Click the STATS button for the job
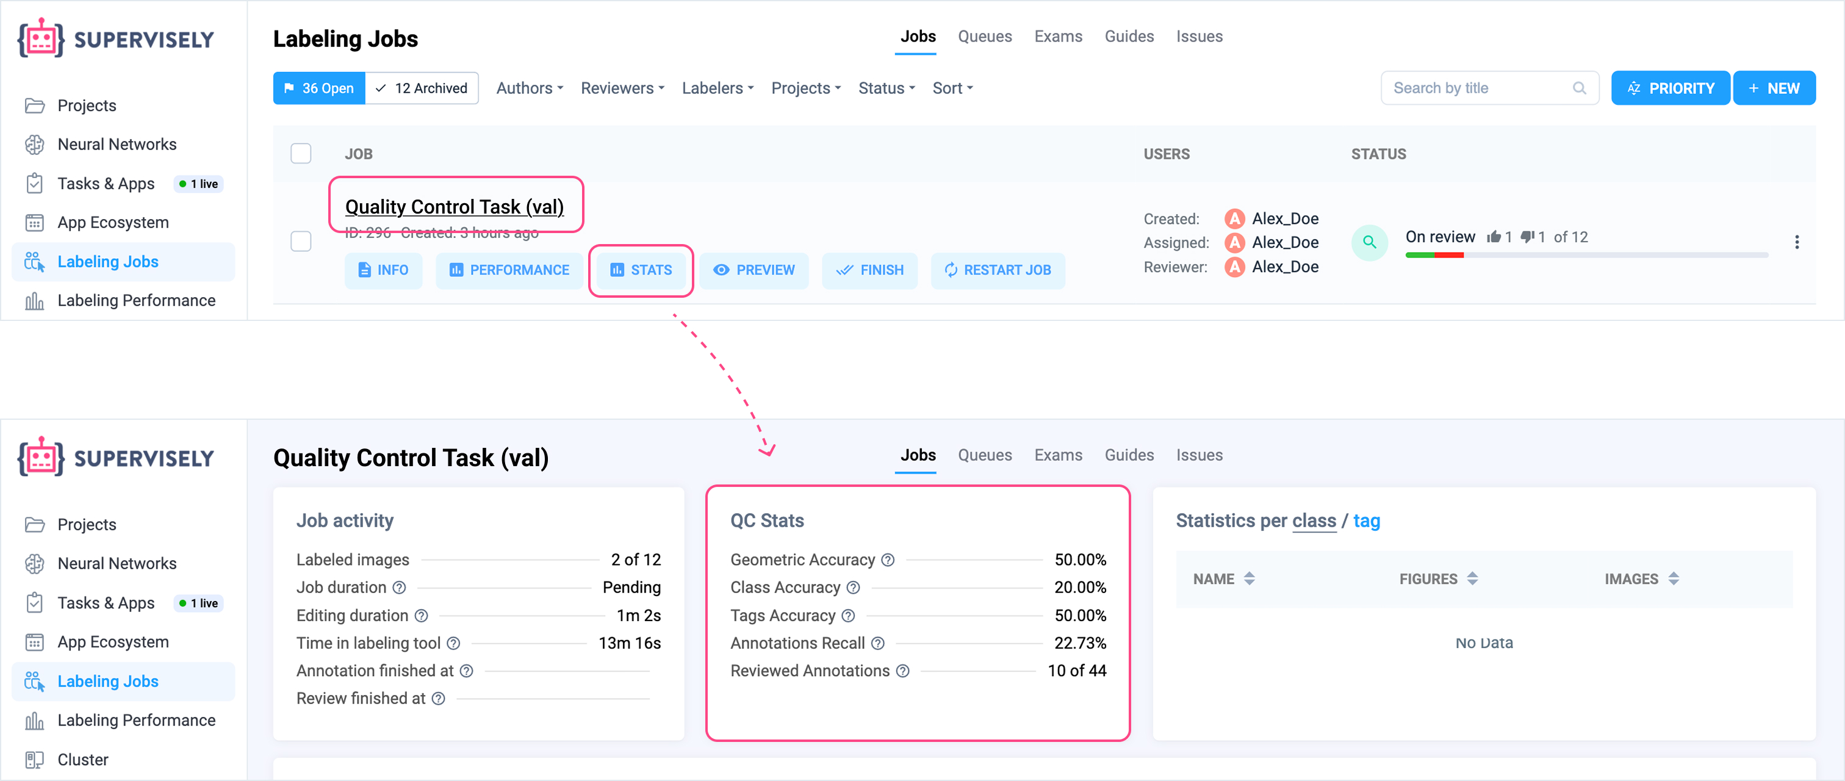1845x781 pixels. click(641, 270)
